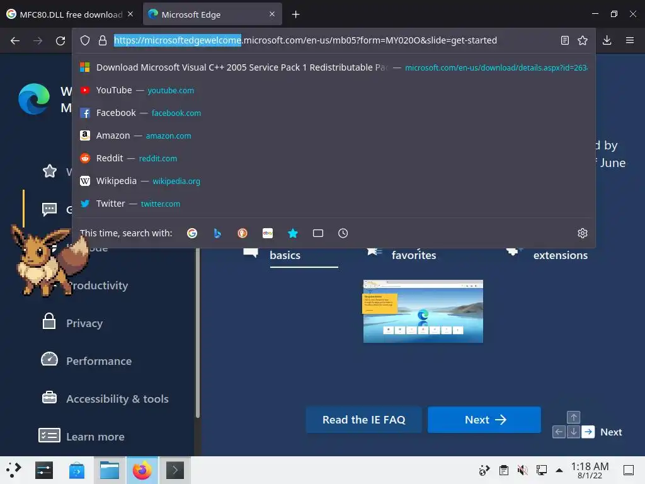The image size is (645, 484).
Task: Search this time with eBay
Action: 268,233
